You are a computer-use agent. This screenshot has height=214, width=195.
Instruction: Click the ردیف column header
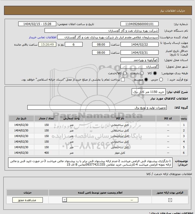point(184,118)
